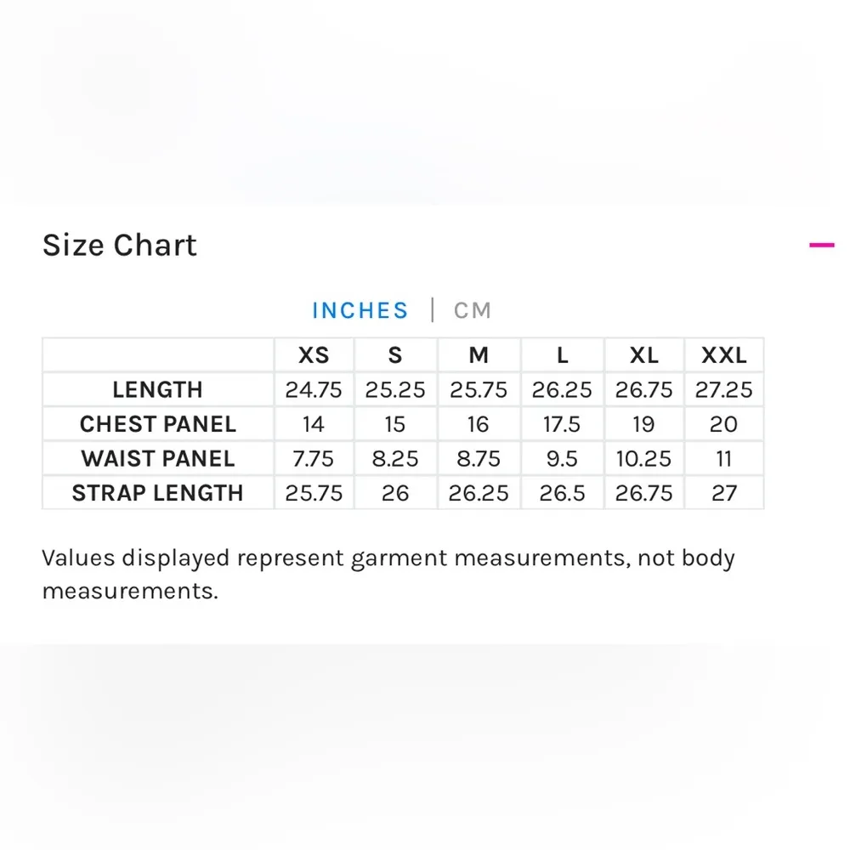Screen dimensions: 850x850
Task: Select the XS size column header
Action: [x=314, y=355]
